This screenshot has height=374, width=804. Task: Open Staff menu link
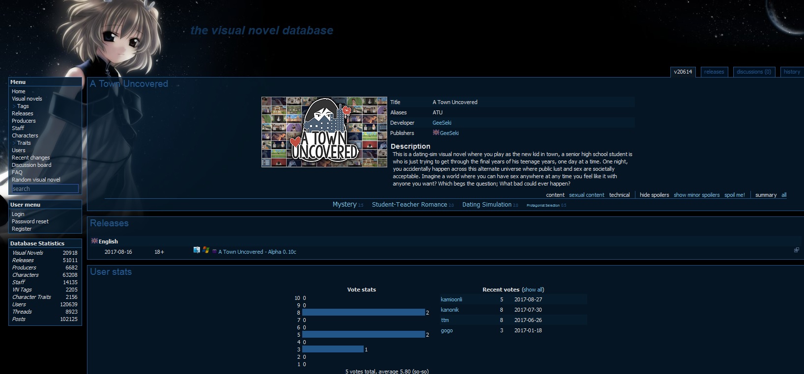click(x=18, y=128)
